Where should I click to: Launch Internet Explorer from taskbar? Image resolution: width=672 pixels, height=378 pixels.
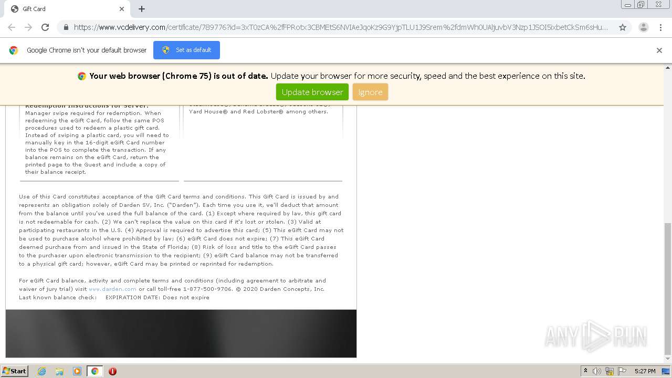tap(41, 371)
